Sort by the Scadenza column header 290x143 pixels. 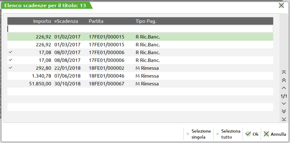tap(66, 21)
